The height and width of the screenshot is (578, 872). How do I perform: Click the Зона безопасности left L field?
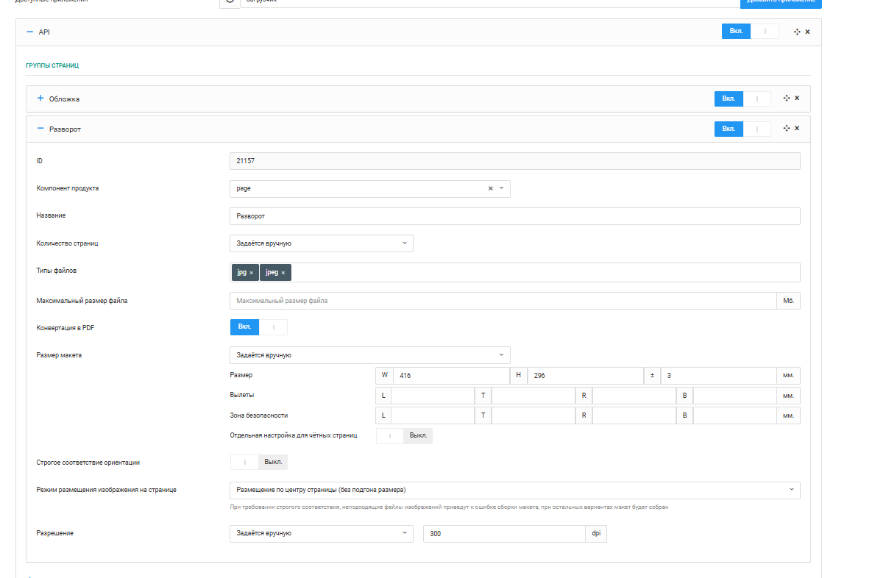click(433, 415)
